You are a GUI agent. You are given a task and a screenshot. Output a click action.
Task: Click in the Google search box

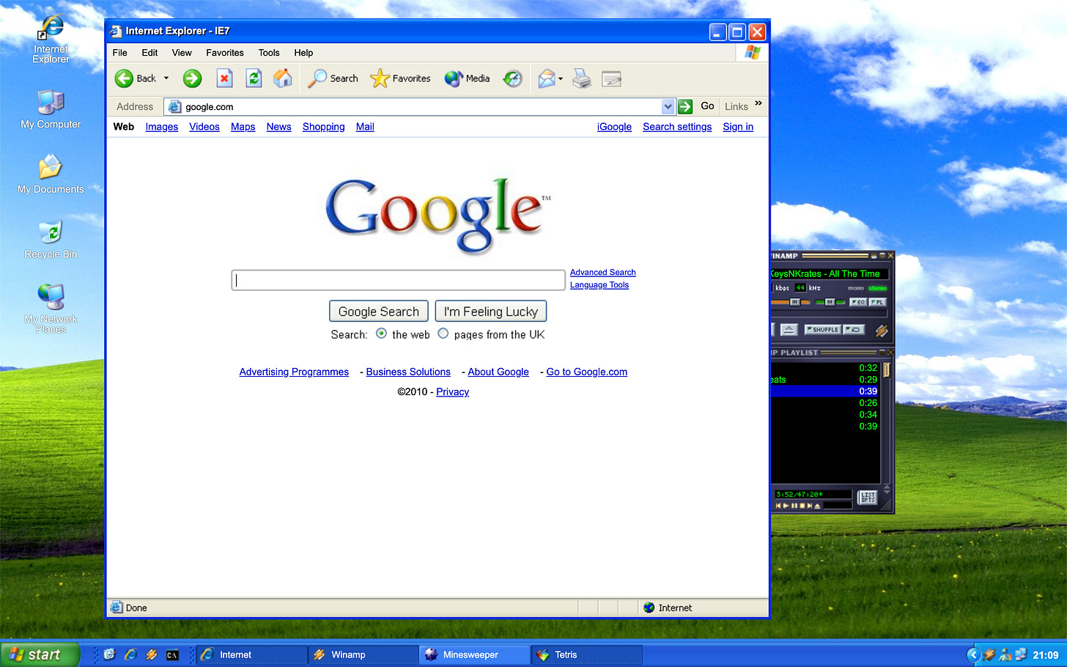pyautogui.click(x=398, y=280)
